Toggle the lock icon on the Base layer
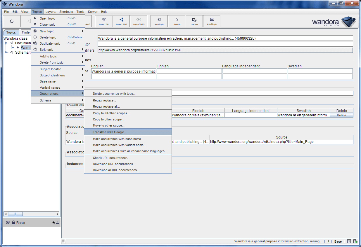361x247 pixels. point(13,223)
